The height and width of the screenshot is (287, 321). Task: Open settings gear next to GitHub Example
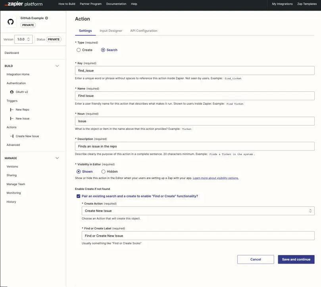tap(46, 18)
